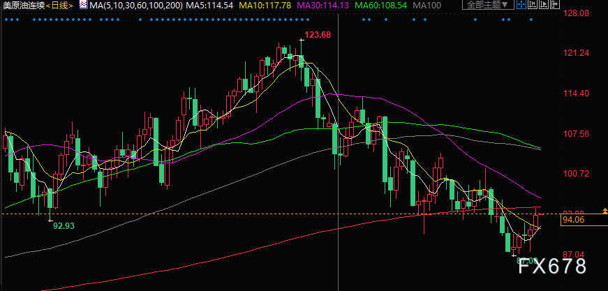Viewport: 608px width, 291px height.
Task: Click the 114.40 price axis label
Action: [575, 94]
